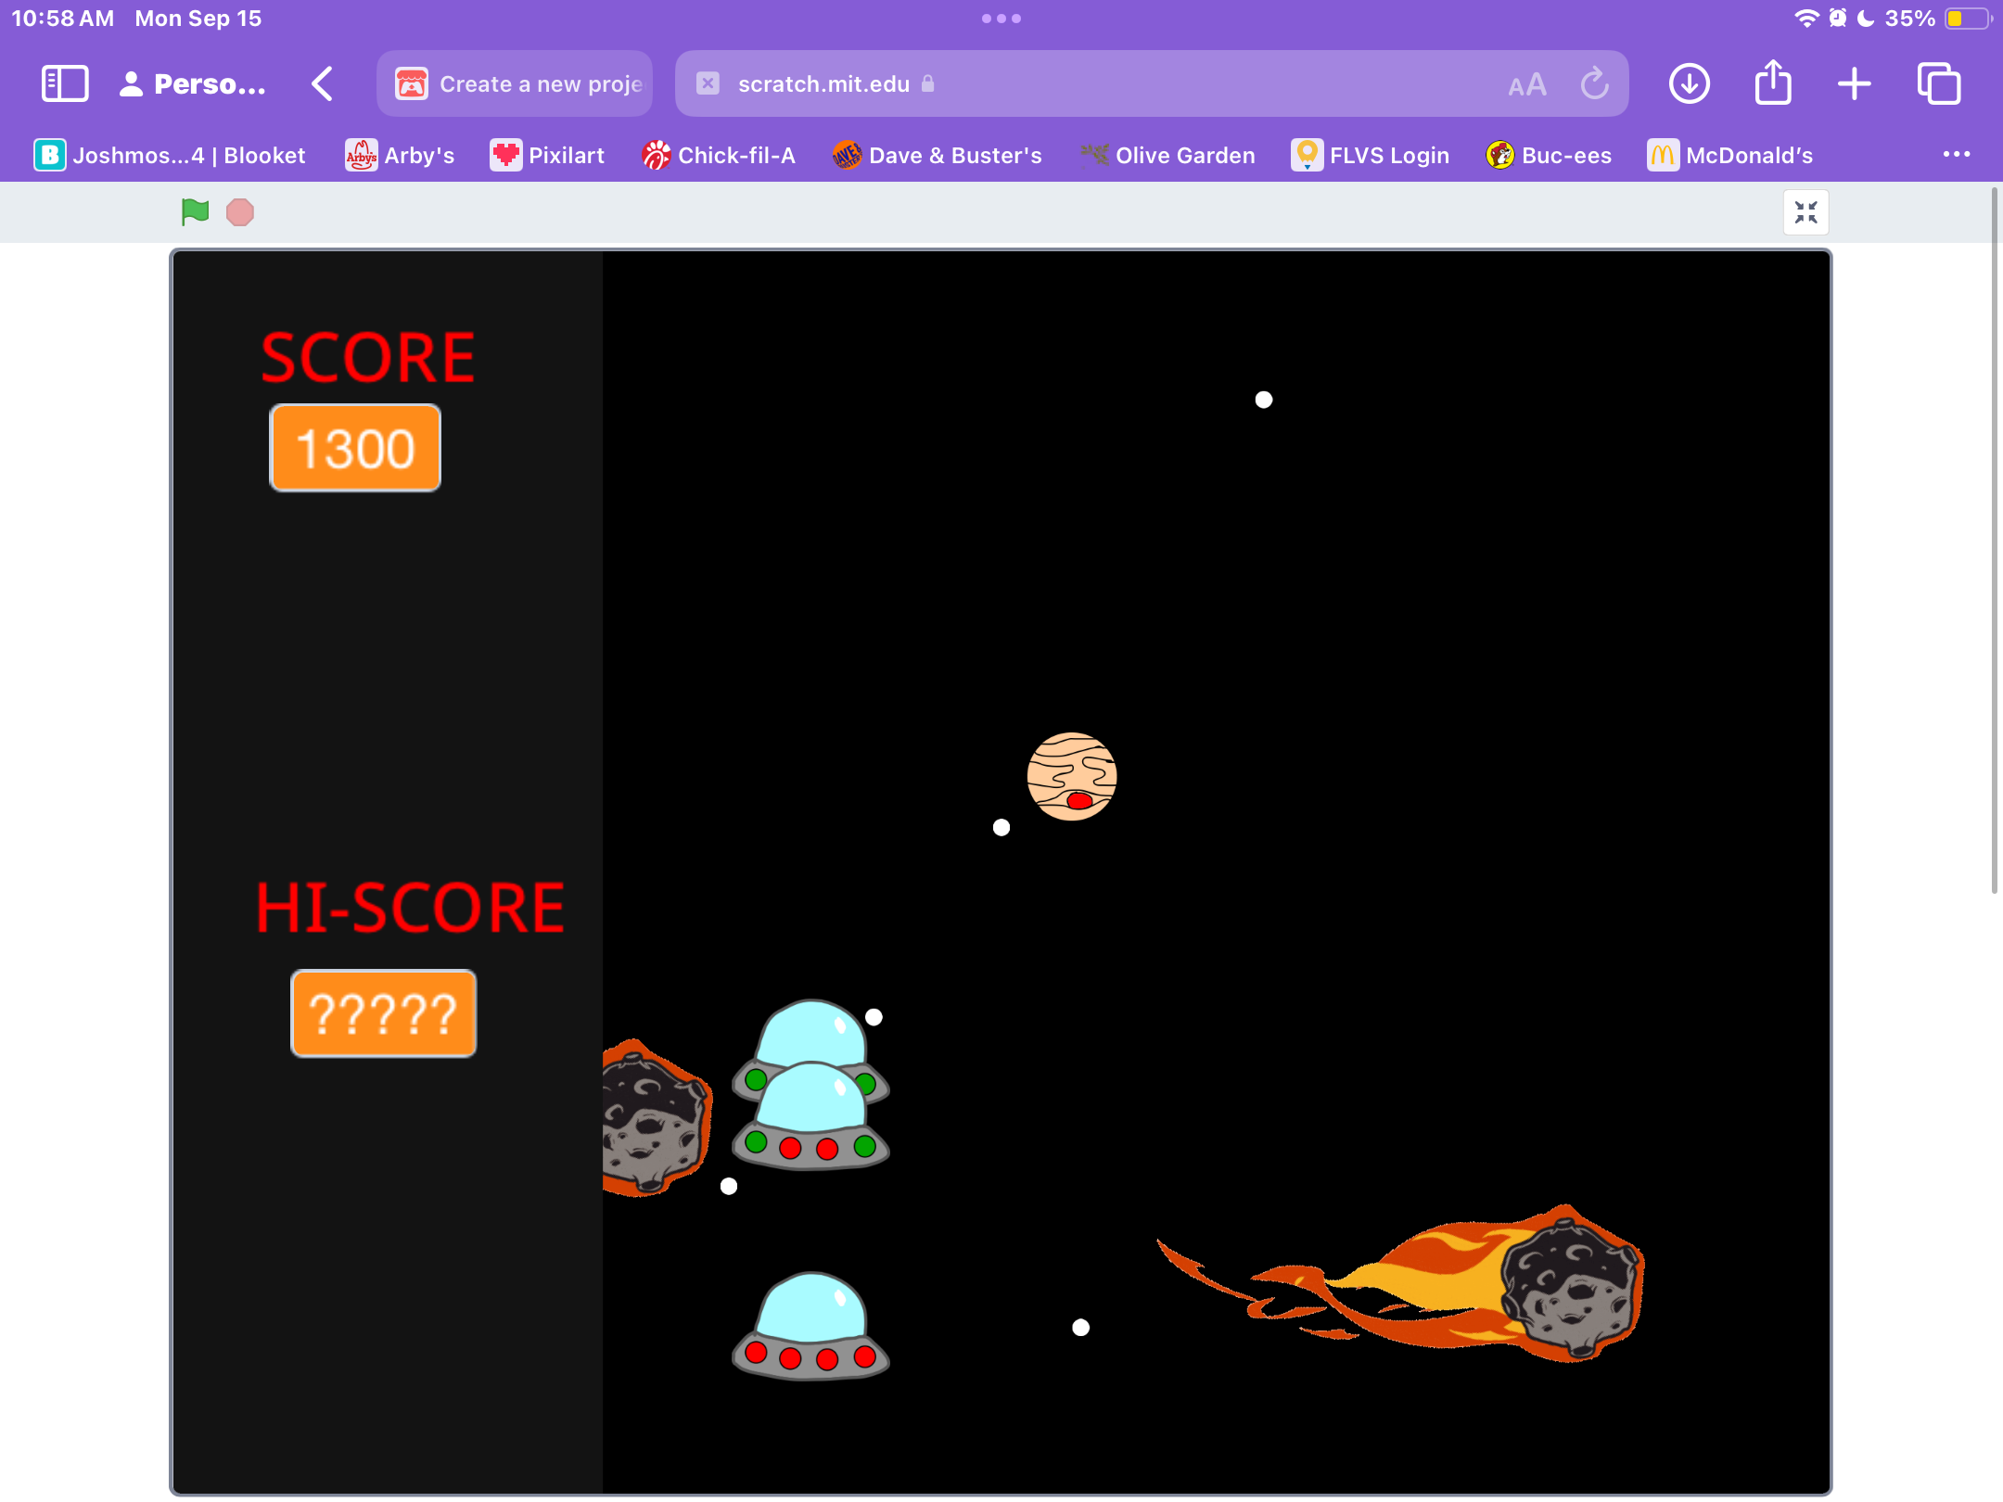Open the Blooket bookmark
The height and width of the screenshot is (1502, 2003).
pos(170,155)
